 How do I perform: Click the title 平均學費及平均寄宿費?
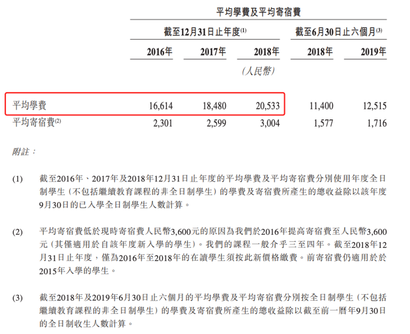point(258,12)
